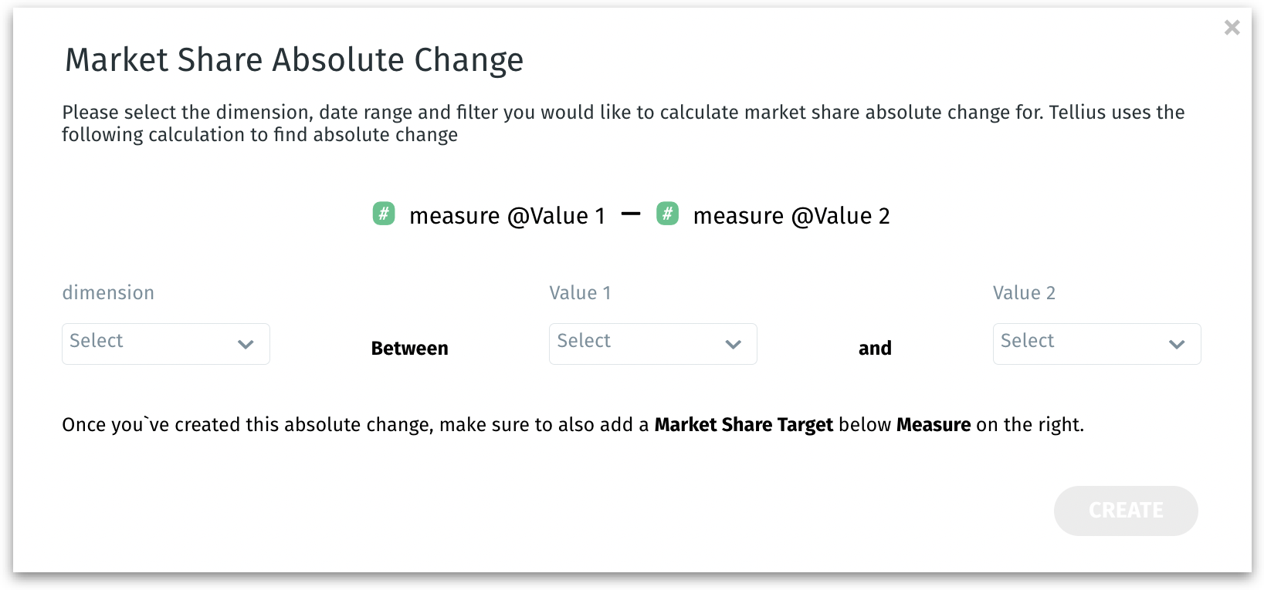Click the "Value 1" field label

(x=580, y=293)
